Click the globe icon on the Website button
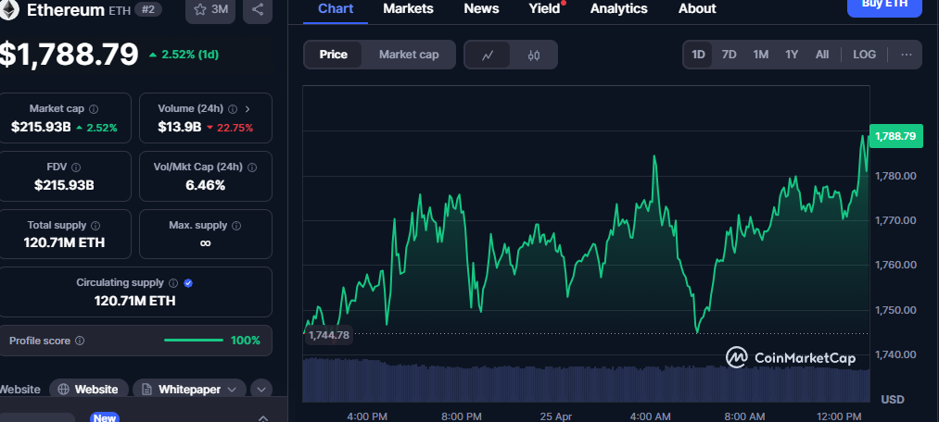Image resolution: width=939 pixels, height=422 pixels. pos(63,390)
